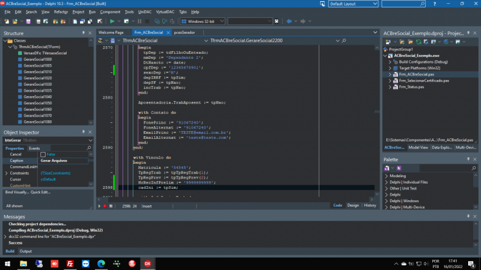Expand the Modeling palette category

click(387, 176)
